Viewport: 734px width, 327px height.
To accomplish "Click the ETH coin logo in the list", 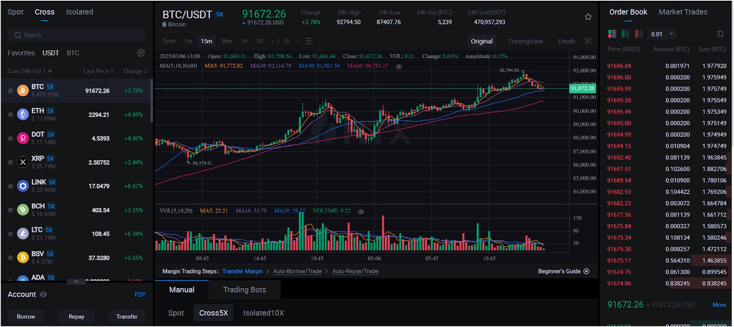I will coord(23,114).
